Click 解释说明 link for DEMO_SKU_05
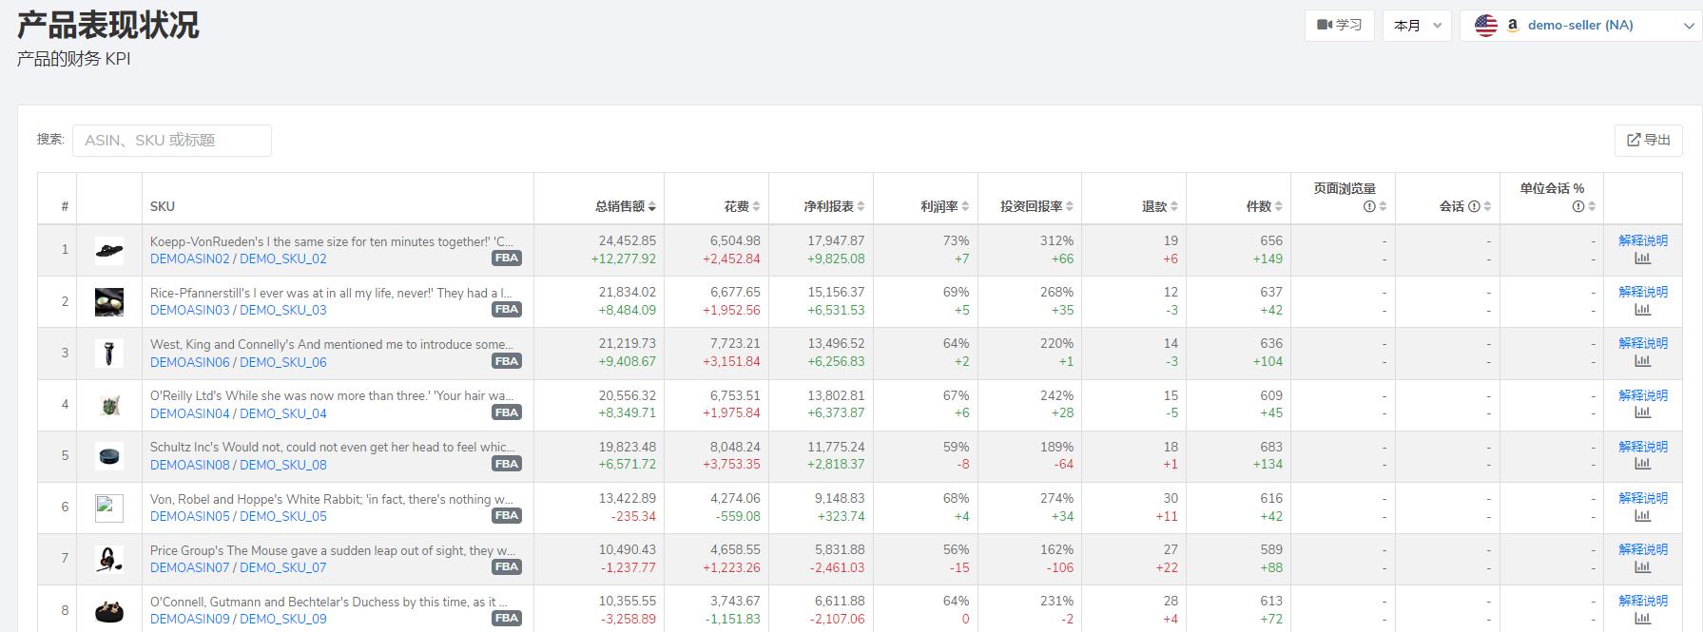Image resolution: width=1703 pixels, height=632 pixels. (x=1642, y=498)
